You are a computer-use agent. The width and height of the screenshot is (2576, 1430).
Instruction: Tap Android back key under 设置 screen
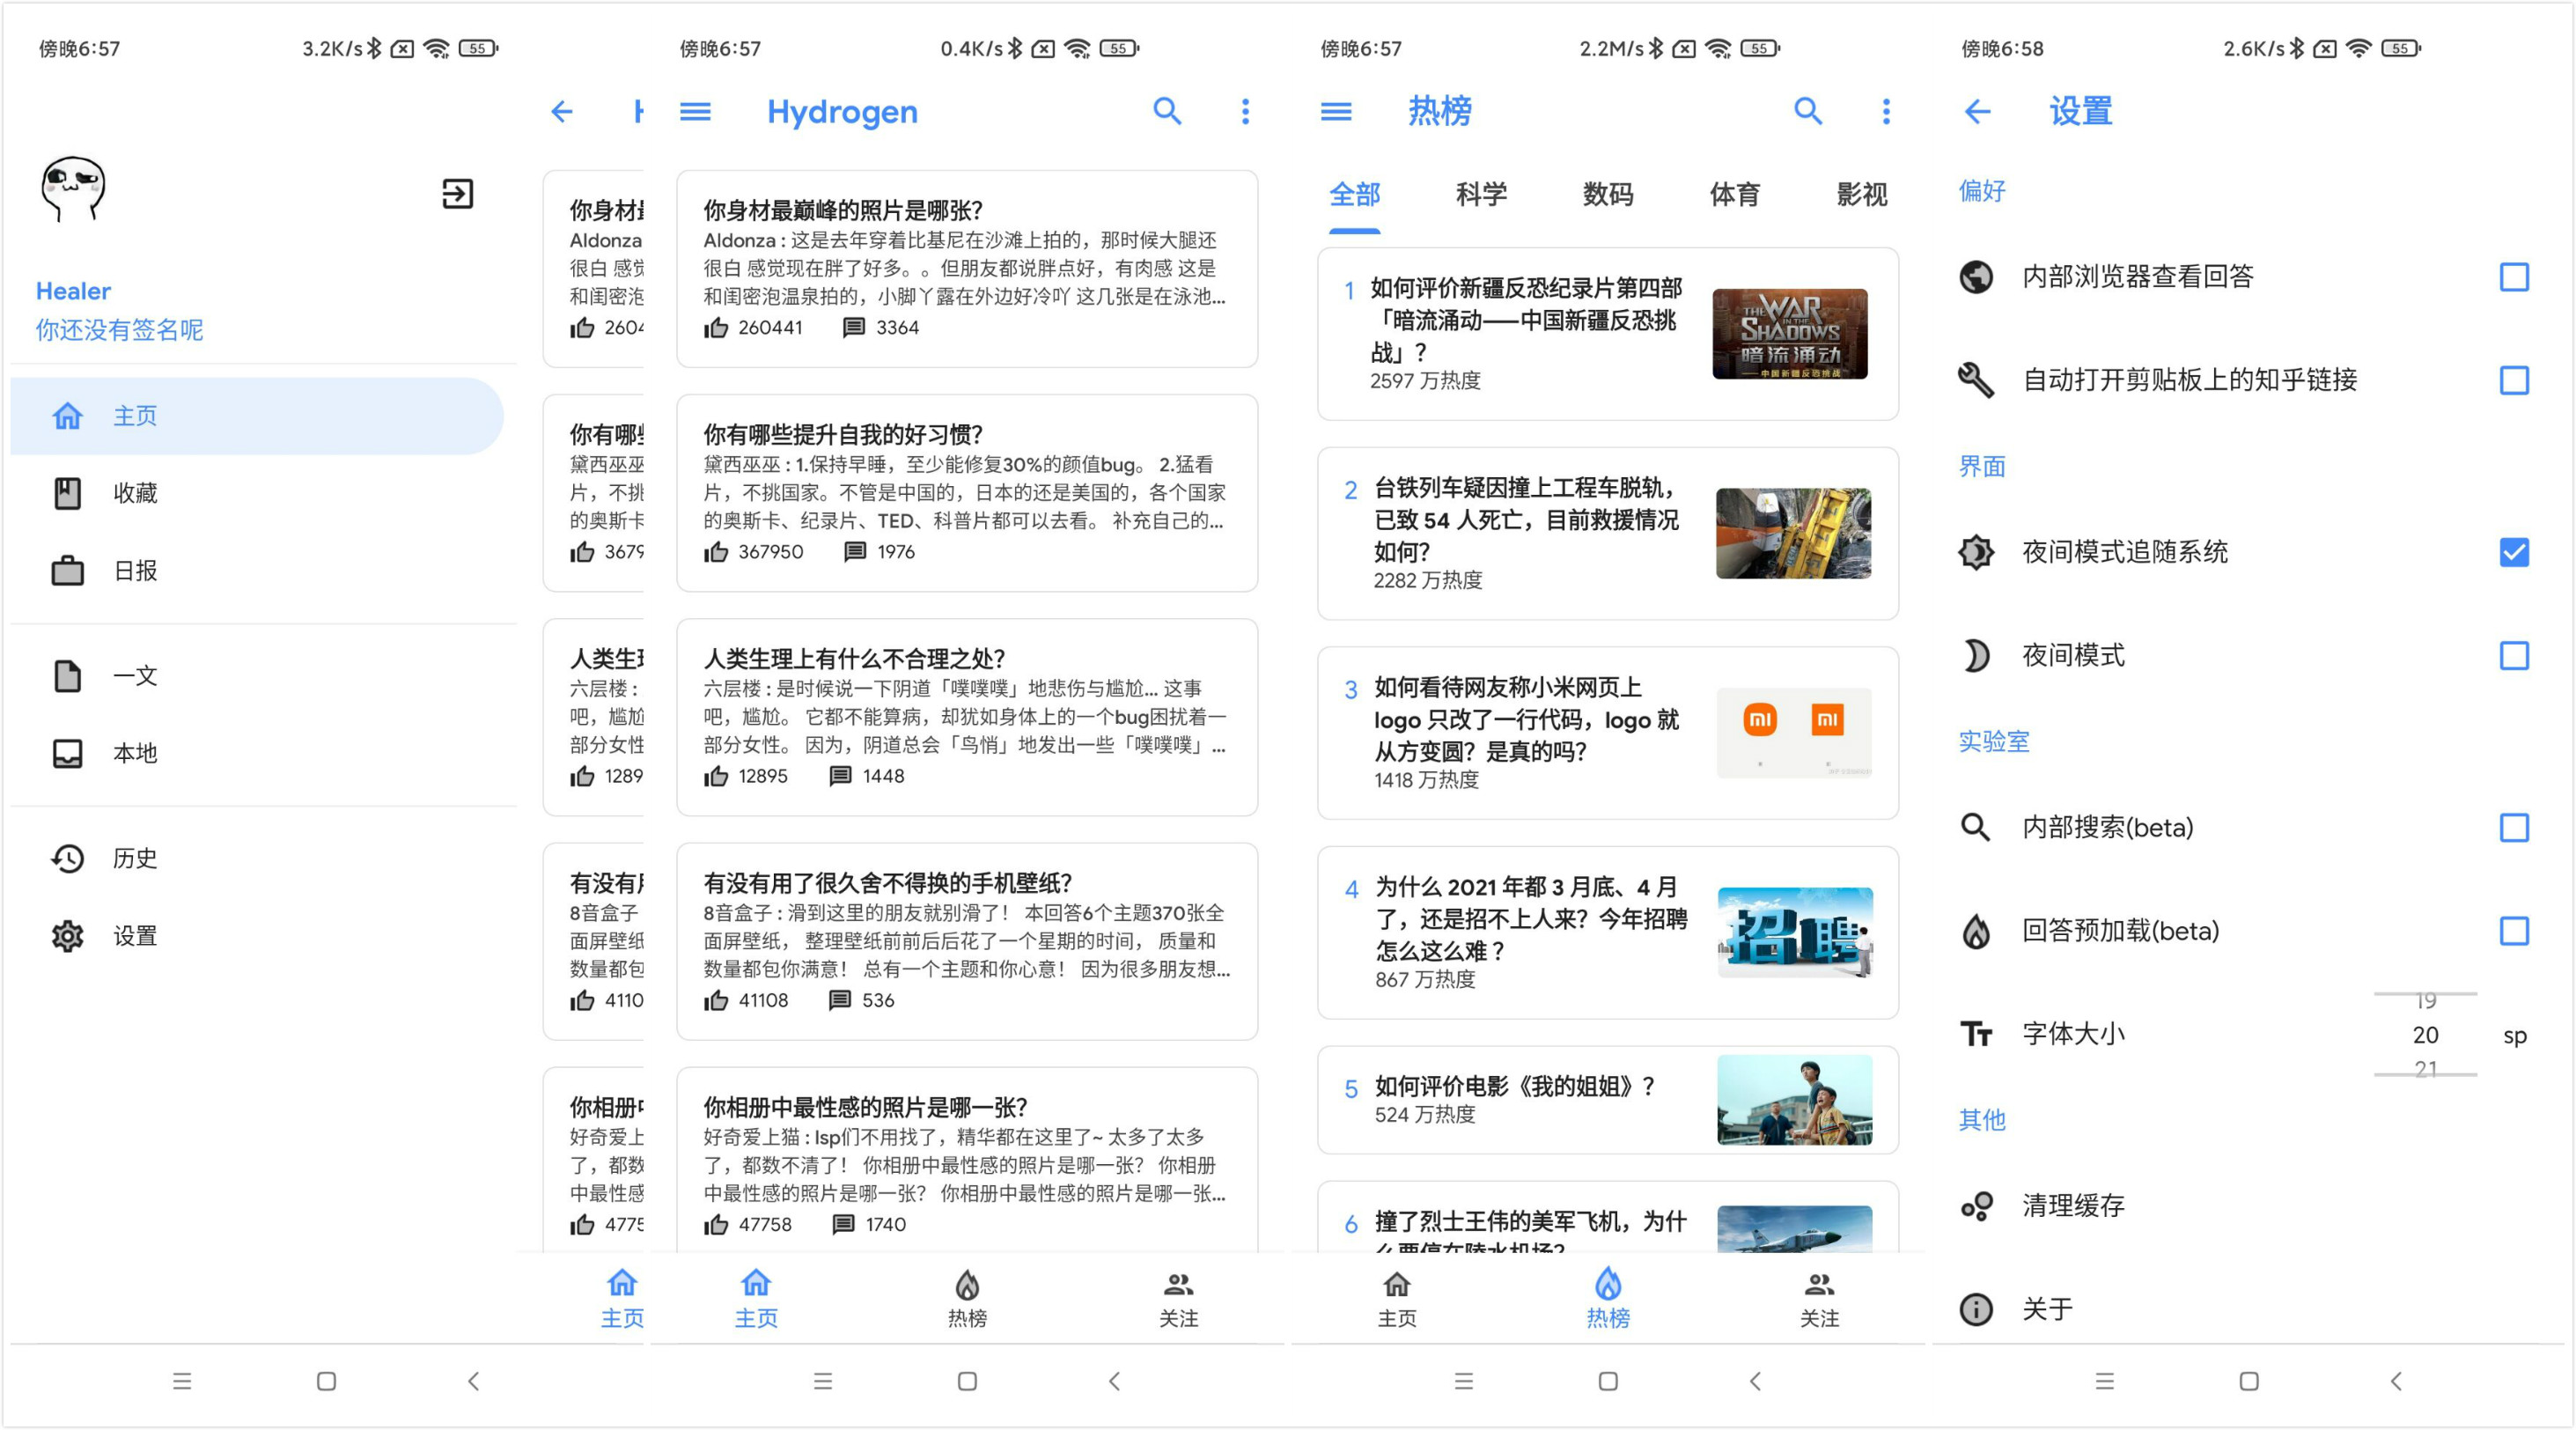pos(2395,1381)
